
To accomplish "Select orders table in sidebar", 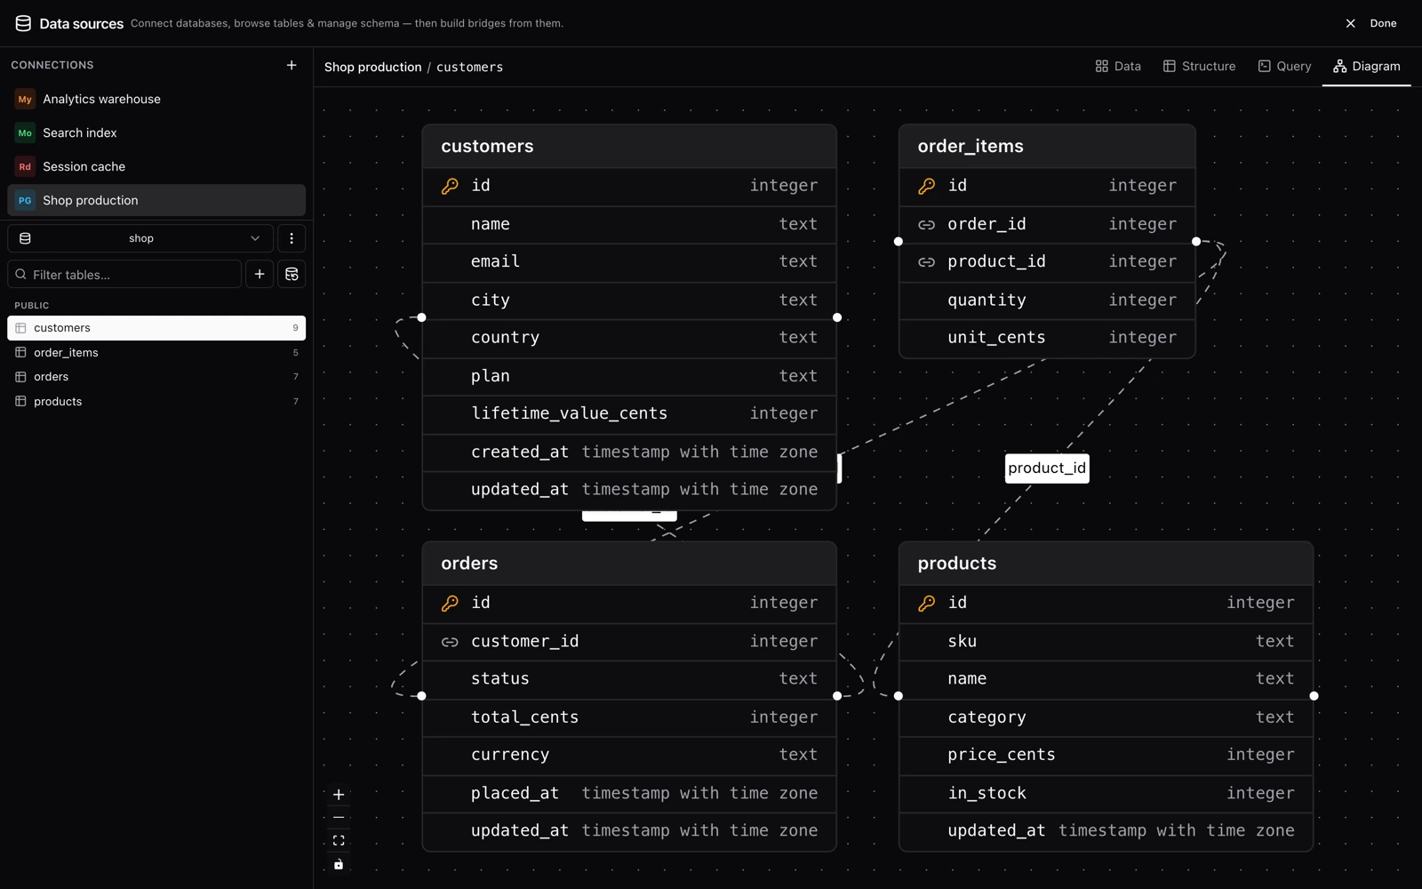I will [x=156, y=377].
